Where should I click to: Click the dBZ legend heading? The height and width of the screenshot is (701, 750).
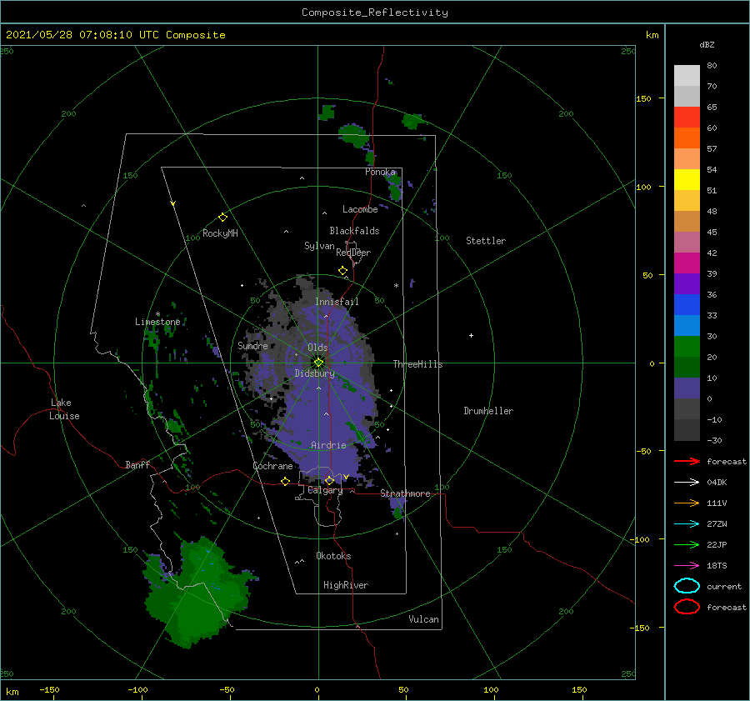707,44
